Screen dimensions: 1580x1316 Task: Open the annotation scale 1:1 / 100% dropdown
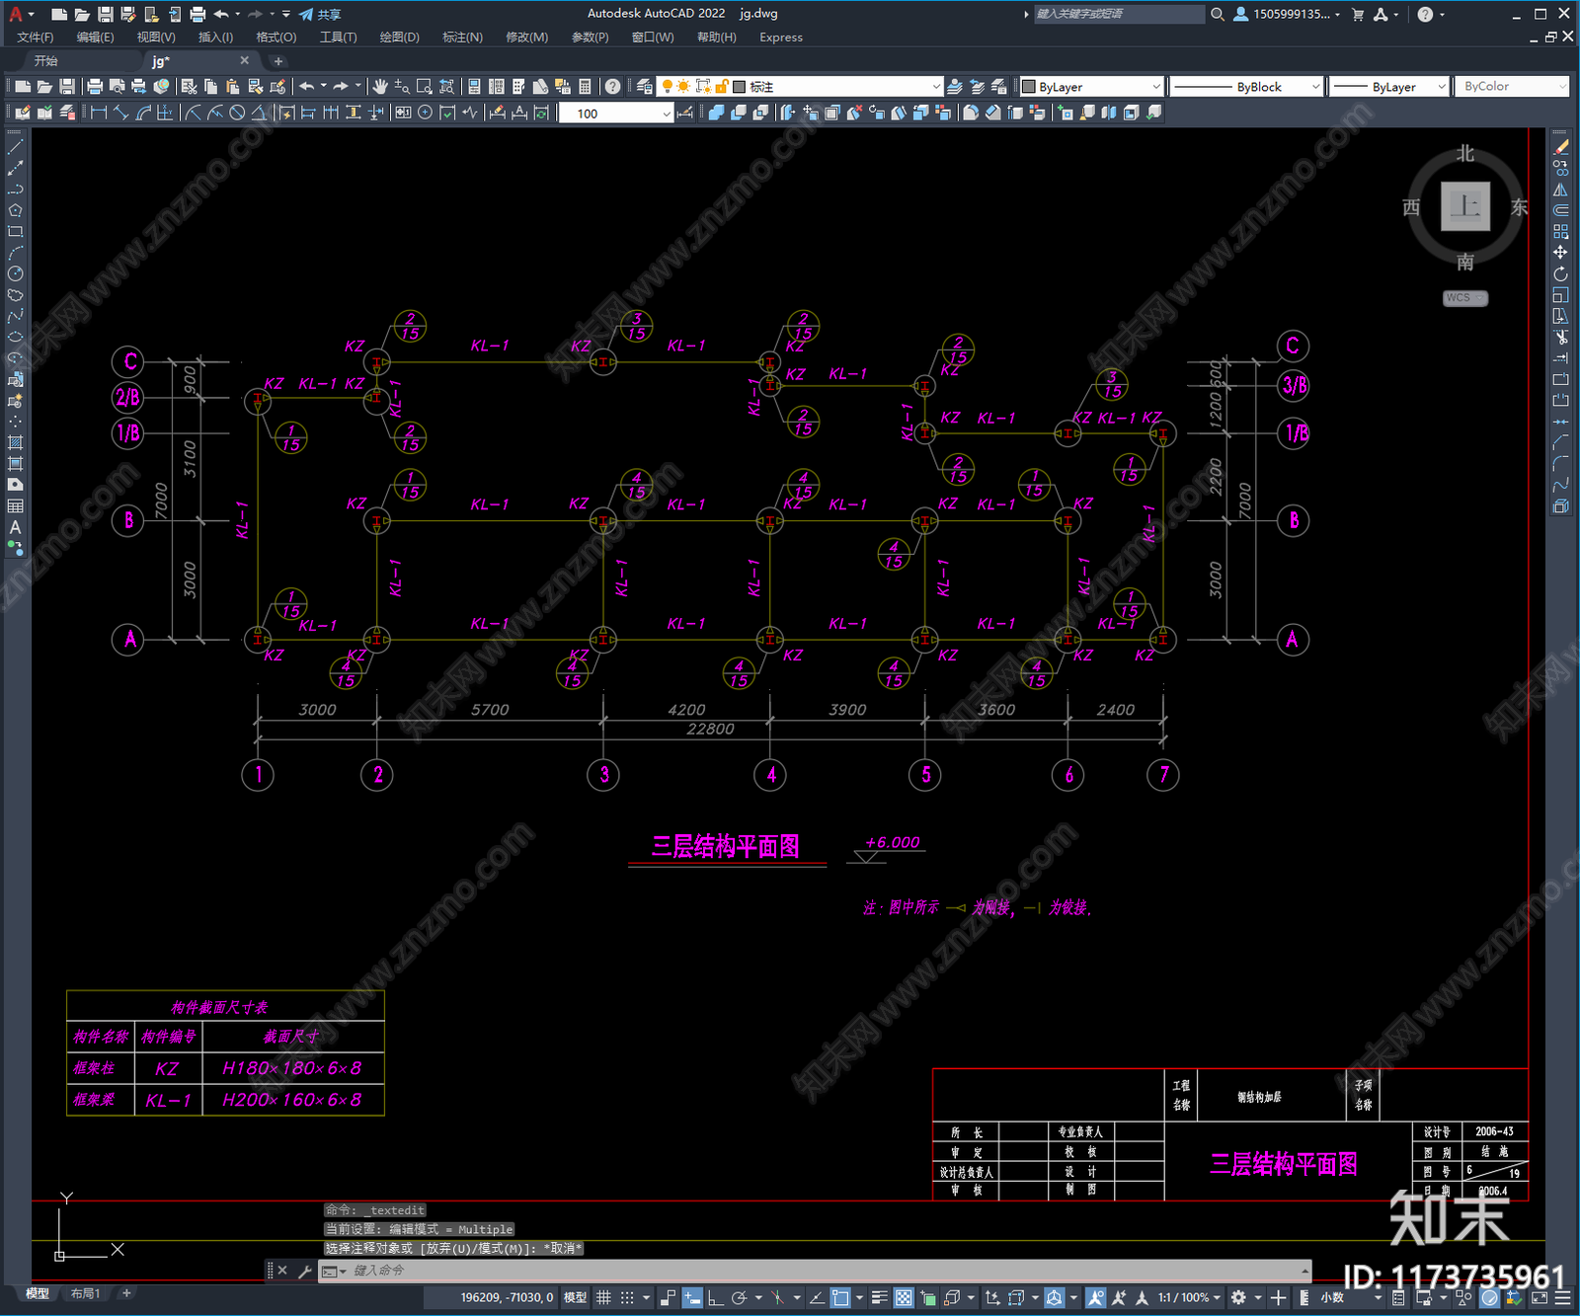tap(1189, 1297)
